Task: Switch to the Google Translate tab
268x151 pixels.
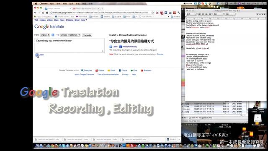Action: 58,8
